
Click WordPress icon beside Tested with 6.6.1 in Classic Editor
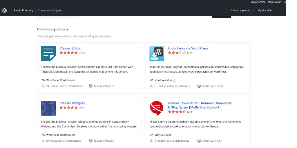pyautogui.click(x=90, y=86)
